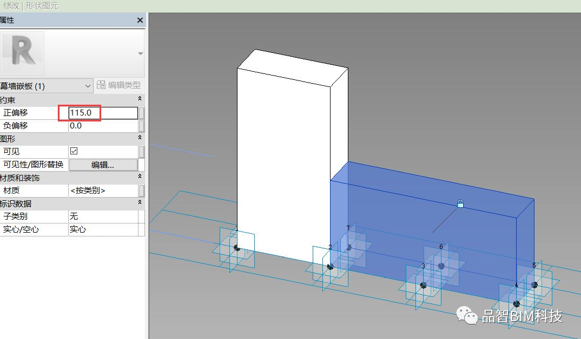Click the 编辑... visibility override button
This screenshot has height=339, width=581.
click(x=103, y=165)
